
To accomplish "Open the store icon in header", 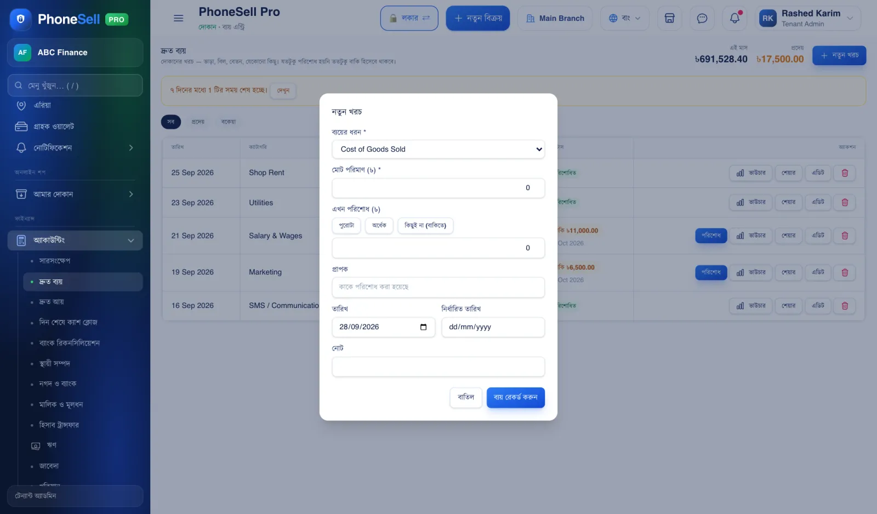I will [669, 18].
